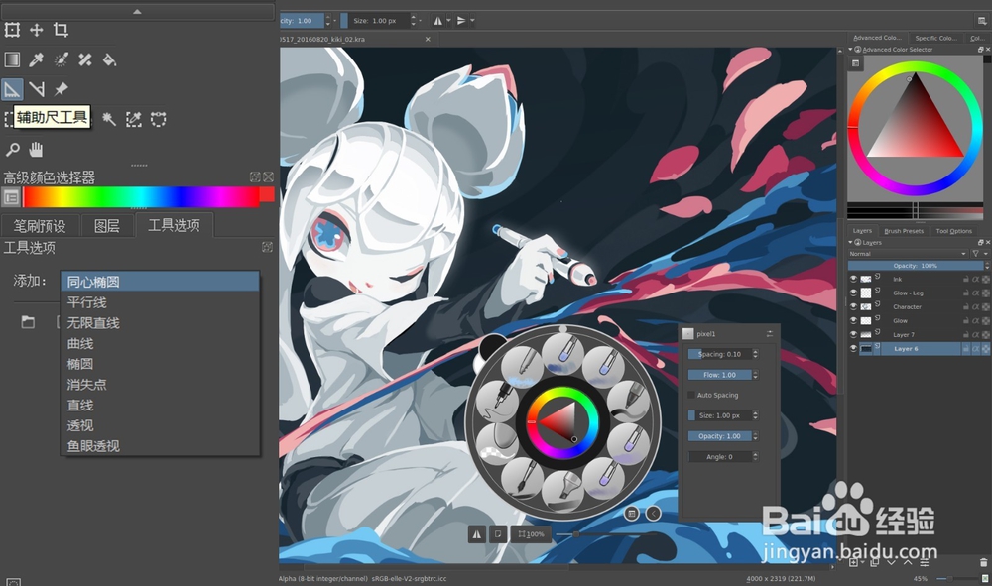Screen dimensions: 992x586
Task: Collapse the toolbox with top arrow
Action: pyautogui.click(x=137, y=11)
